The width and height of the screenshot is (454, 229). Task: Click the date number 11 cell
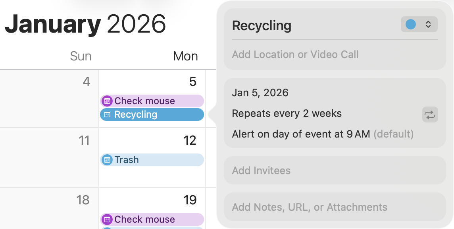coord(50,157)
